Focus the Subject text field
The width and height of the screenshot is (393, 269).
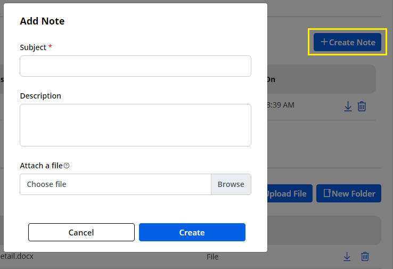coord(135,66)
